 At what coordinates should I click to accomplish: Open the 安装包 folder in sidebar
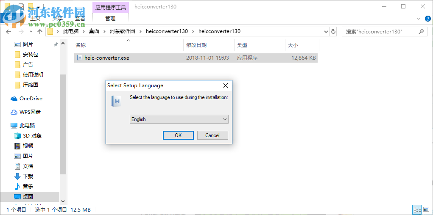(31, 55)
